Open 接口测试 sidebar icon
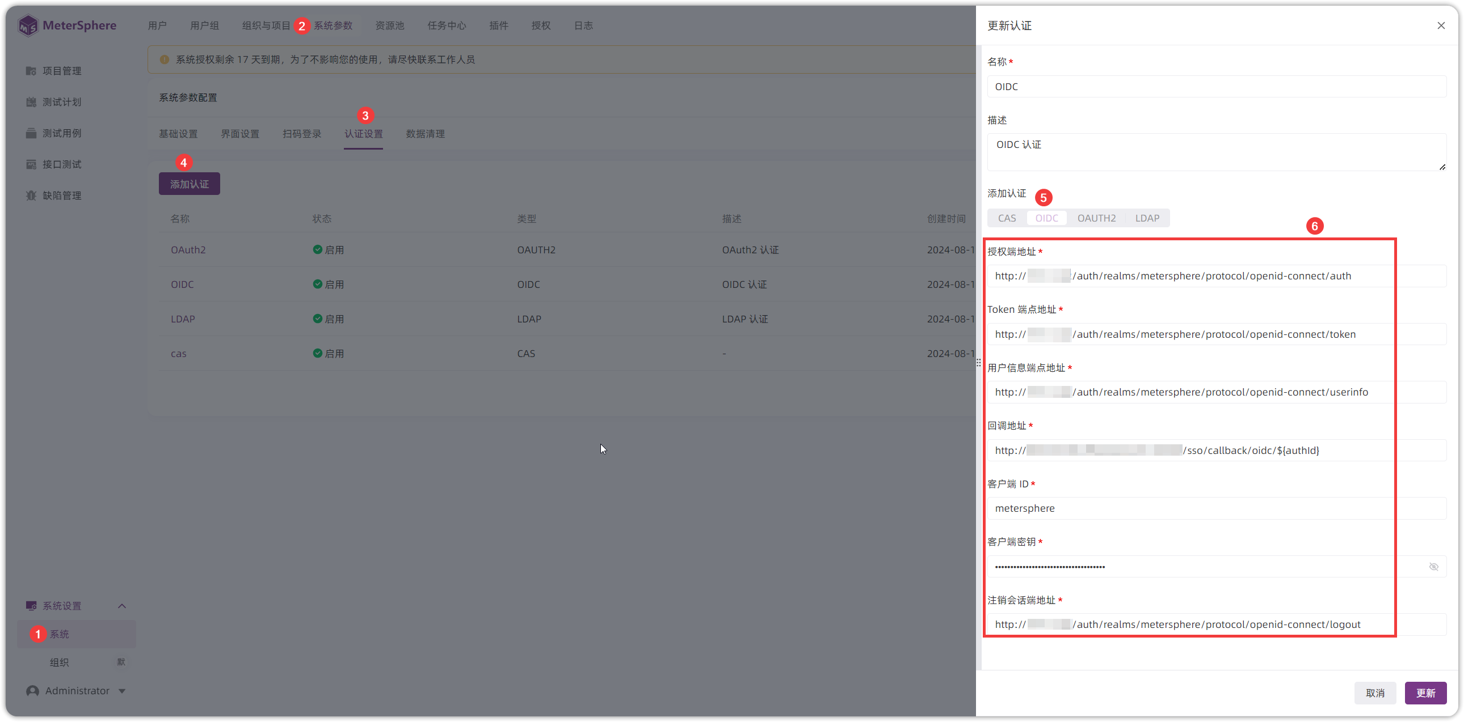 coord(31,164)
